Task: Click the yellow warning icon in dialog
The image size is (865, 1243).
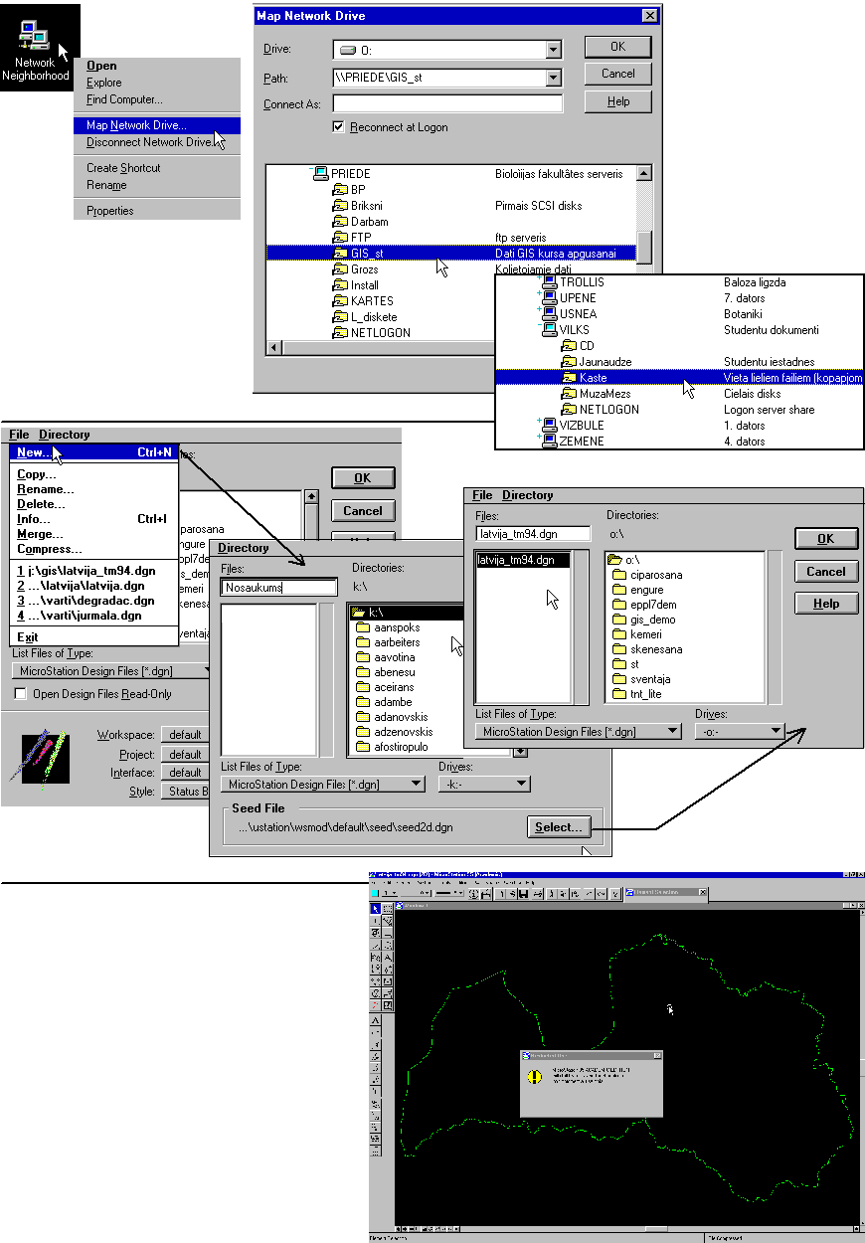Action: point(535,1077)
